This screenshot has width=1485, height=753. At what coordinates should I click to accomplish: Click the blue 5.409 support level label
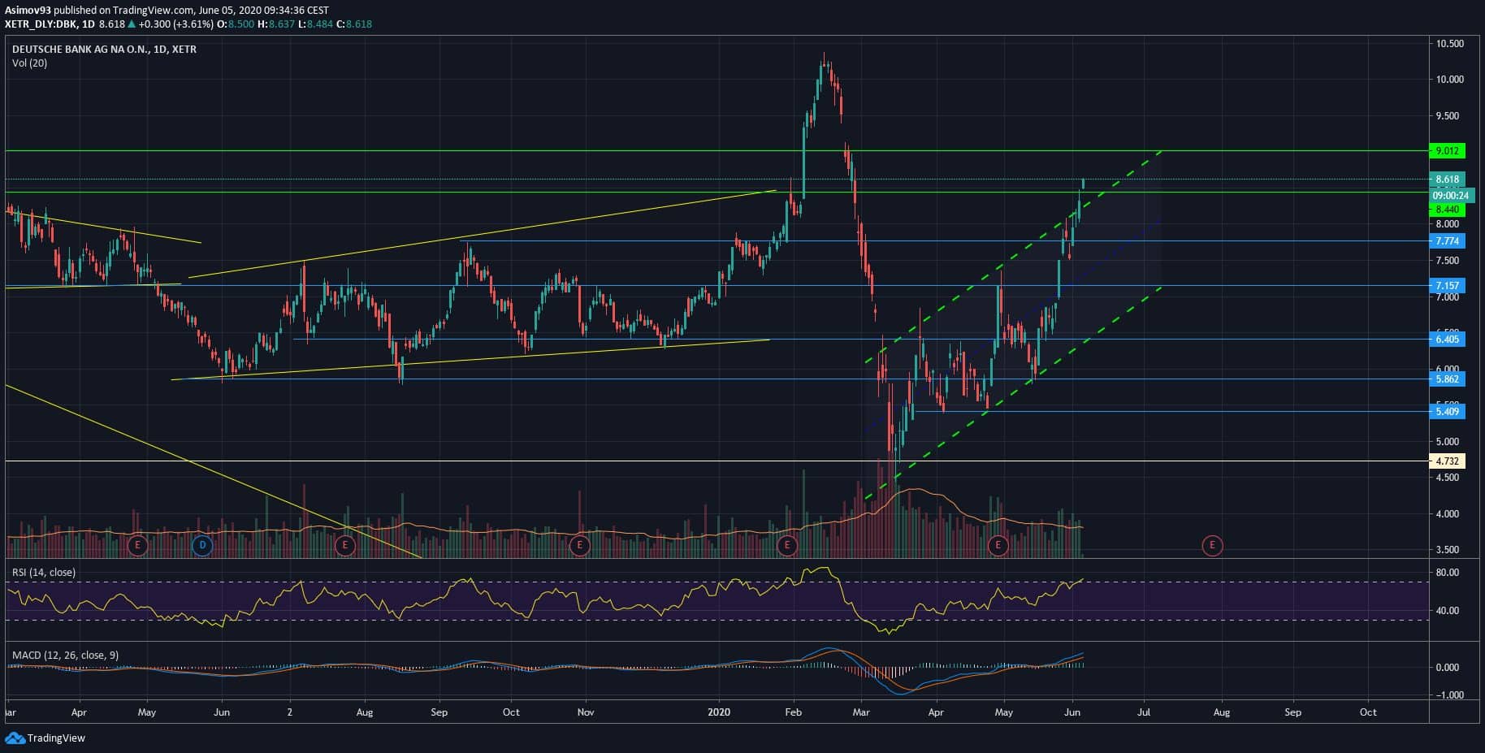pos(1447,412)
